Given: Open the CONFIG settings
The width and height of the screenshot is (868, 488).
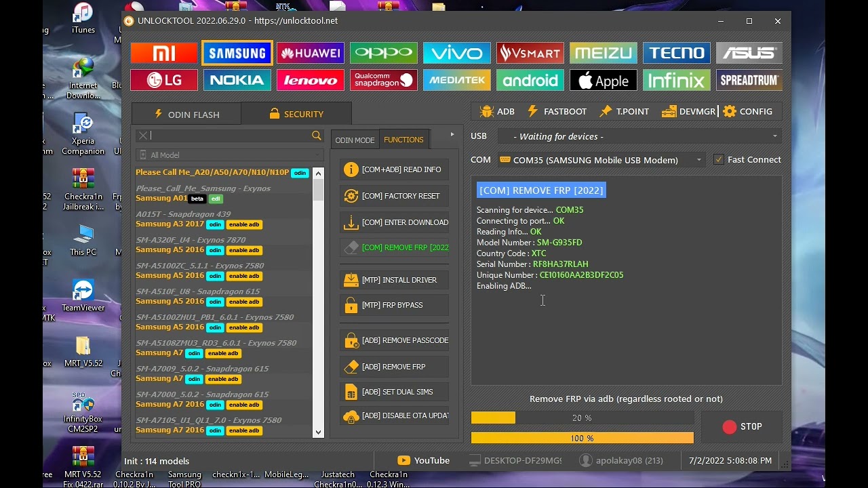Looking at the screenshot, I should pyautogui.click(x=748, y=111).
